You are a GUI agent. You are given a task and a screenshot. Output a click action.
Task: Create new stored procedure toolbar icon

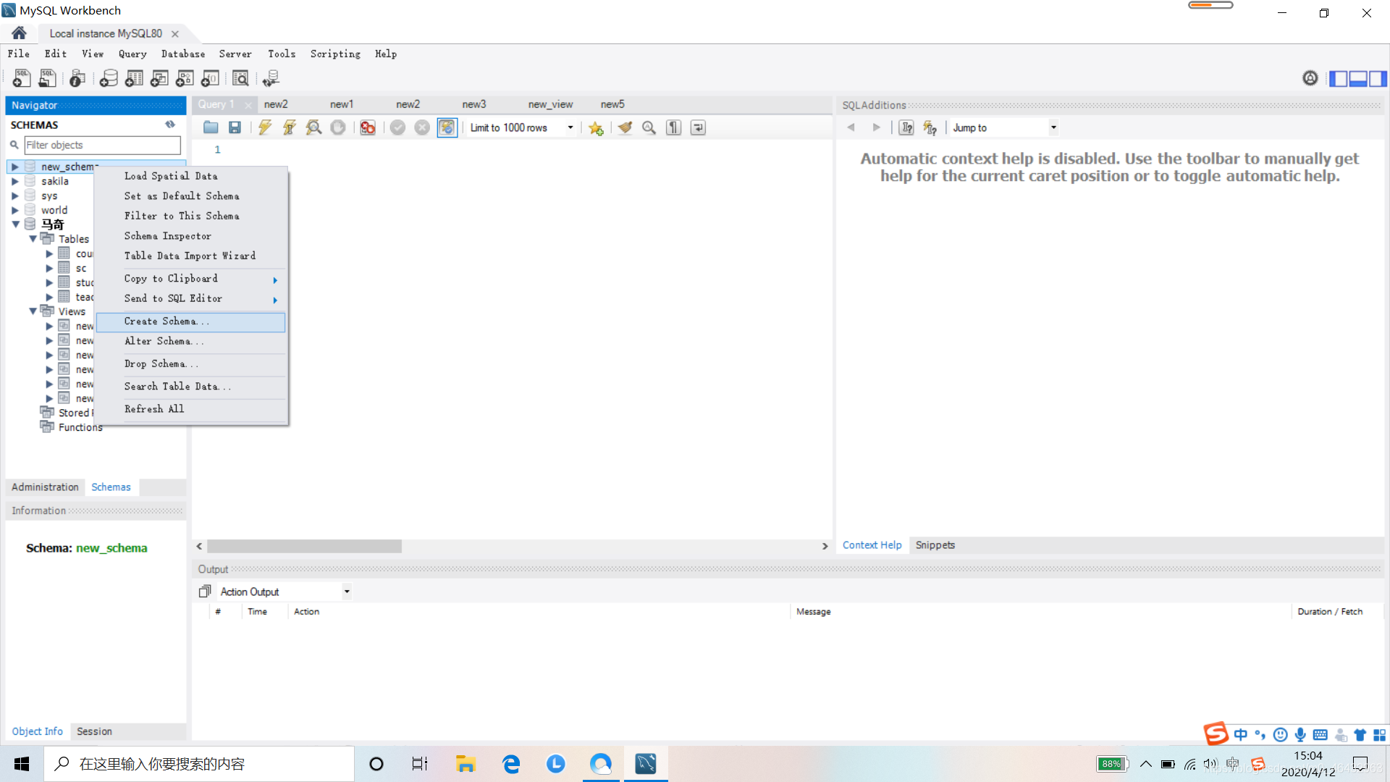(185, 78)
